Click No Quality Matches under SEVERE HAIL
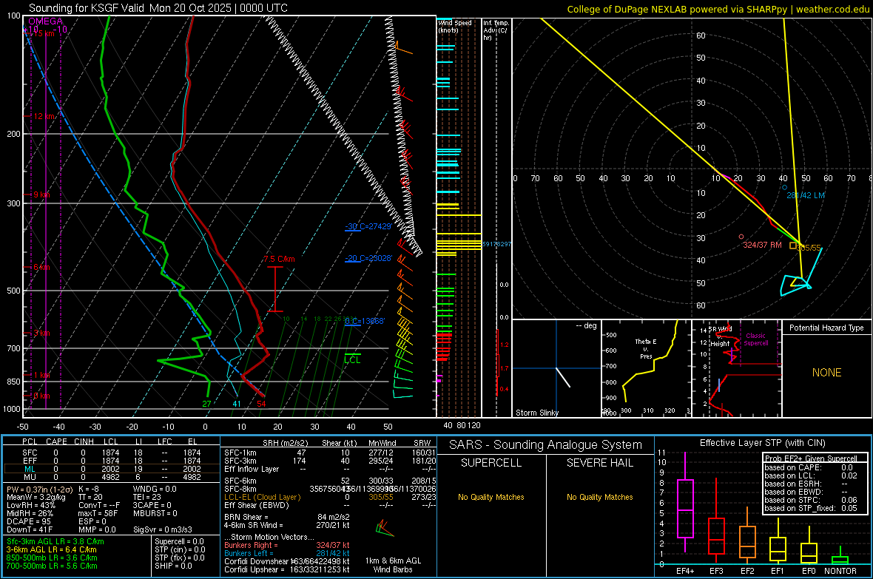 (x=599, y=497)
